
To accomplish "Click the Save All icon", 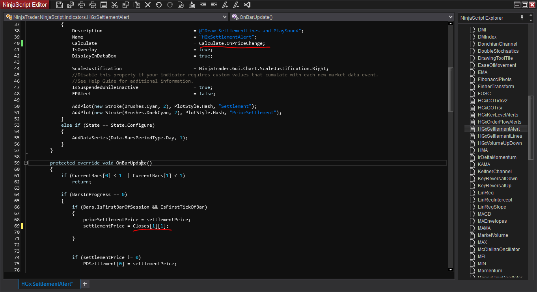I will coord(71,5).
